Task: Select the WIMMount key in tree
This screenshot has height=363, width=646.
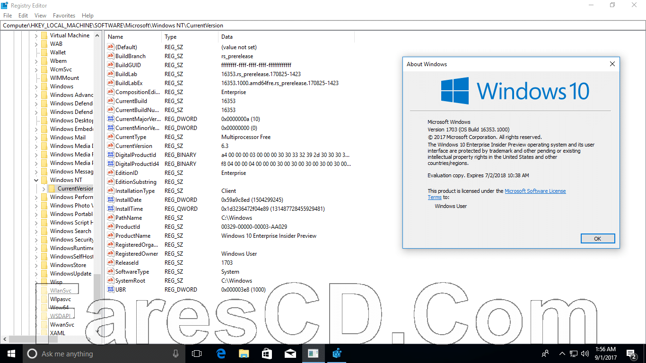Action: point(64,78)
